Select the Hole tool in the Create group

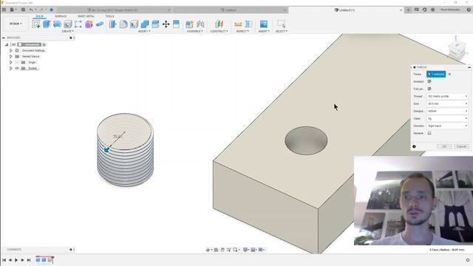tap(67, 24)
